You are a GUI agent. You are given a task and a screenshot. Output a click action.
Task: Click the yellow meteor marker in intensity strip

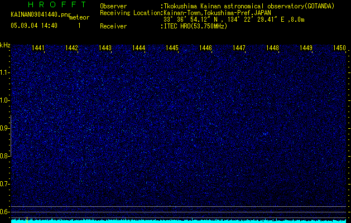(x=27, y=220)
